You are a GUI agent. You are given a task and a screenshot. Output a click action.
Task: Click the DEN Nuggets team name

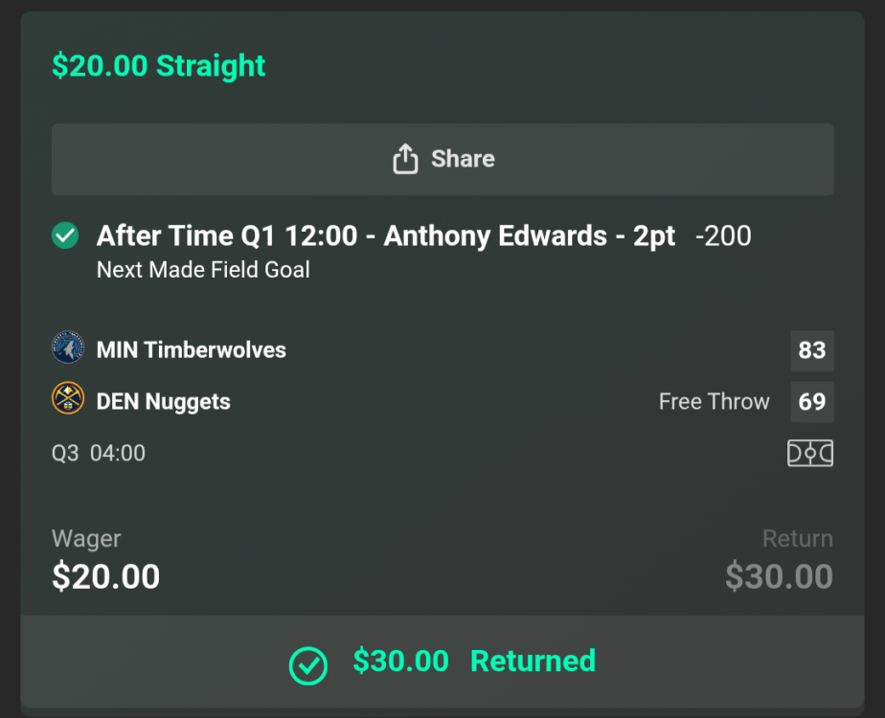pos(163,401)
